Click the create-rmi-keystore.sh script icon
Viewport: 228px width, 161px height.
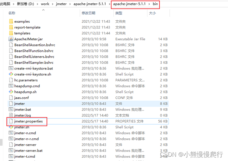(11, 74)
